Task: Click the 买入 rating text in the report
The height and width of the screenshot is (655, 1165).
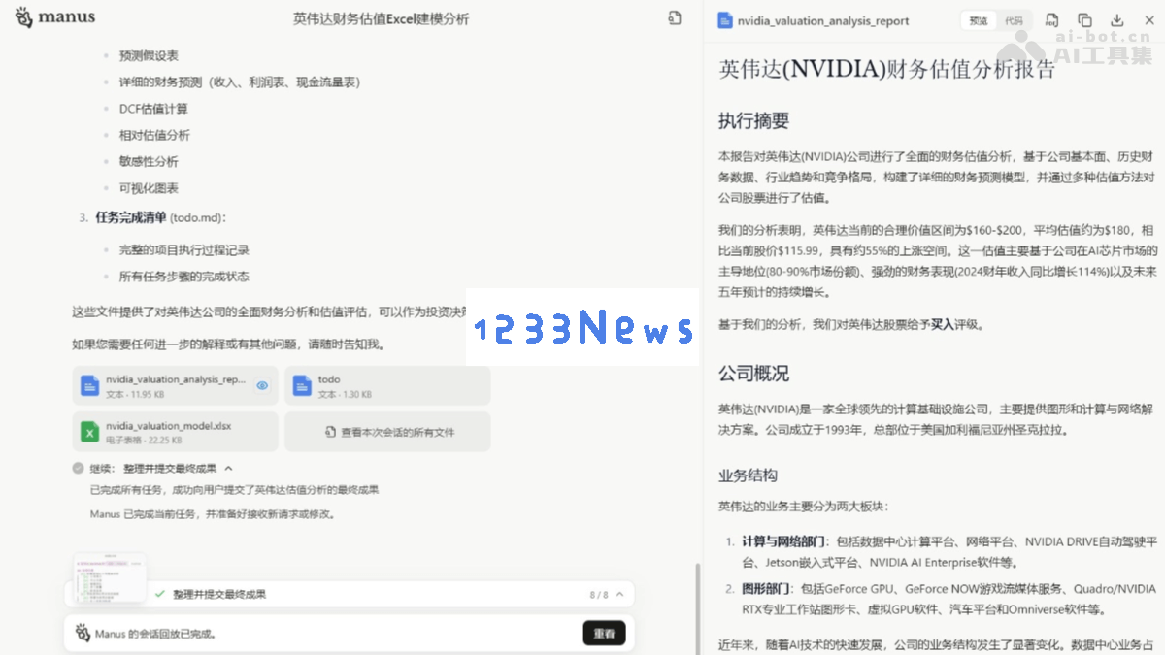Action: [x=943, y=325]
